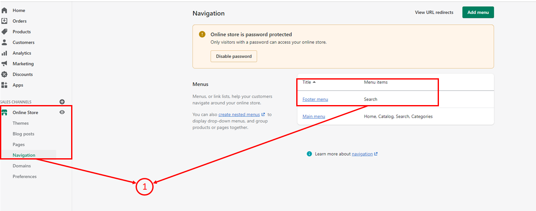Open the Home icon in sidebar

(4, 10)
